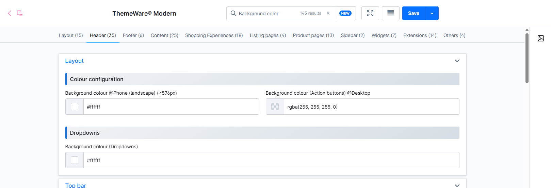This screenshot has height=188, width=551.
Task: Switch to the Layout (15) tab
Action: click(71, 35)
